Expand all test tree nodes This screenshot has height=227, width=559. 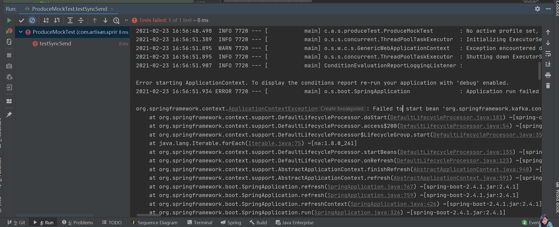point(70,20)
